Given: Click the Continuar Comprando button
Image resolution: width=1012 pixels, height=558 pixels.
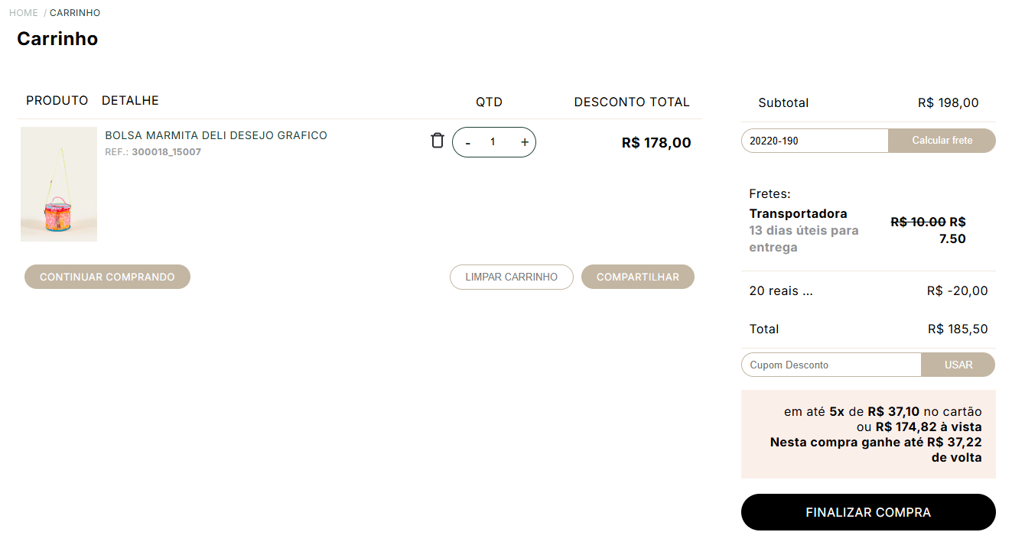Looking at the screenshot, I should 107,277.
